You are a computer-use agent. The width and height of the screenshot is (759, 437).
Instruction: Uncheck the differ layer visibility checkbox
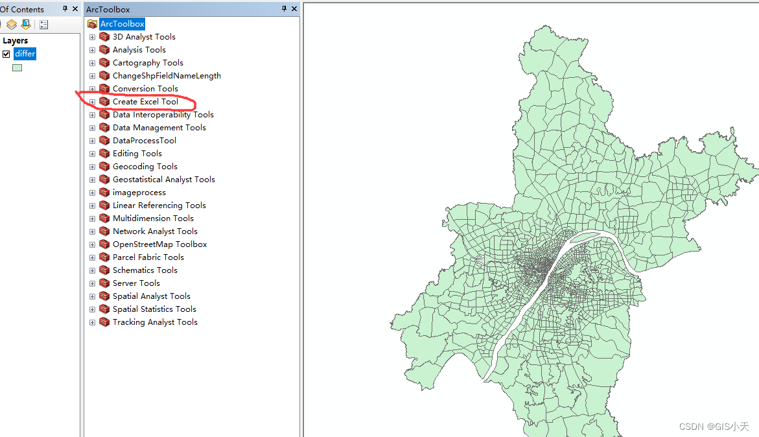pyautogui.click(x=6, y=54)
